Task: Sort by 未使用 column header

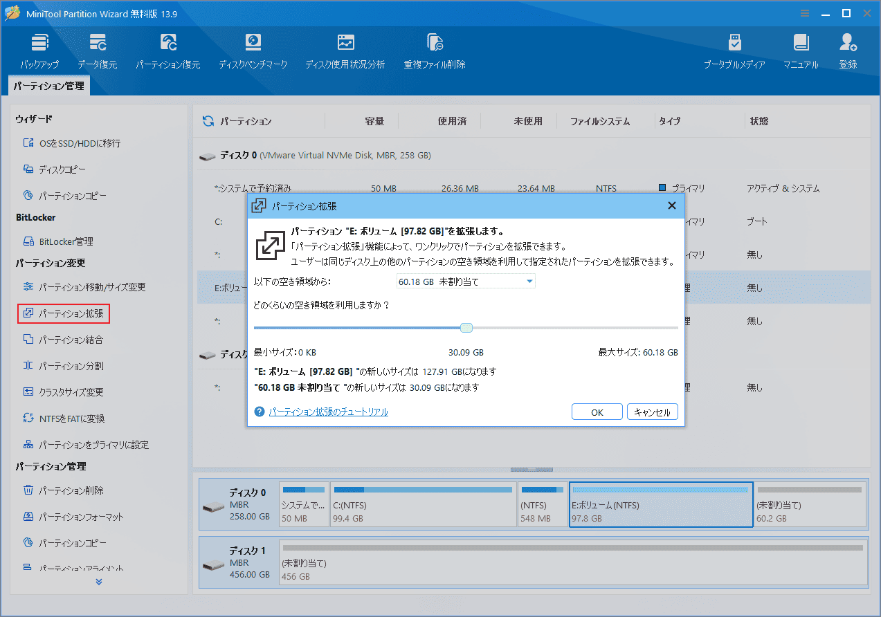Action: (528, 121)
